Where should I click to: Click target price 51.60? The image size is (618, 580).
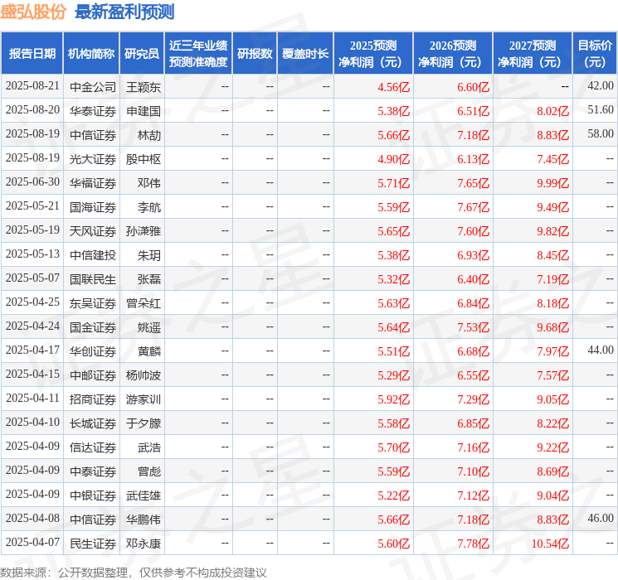[x=601, y=110]
